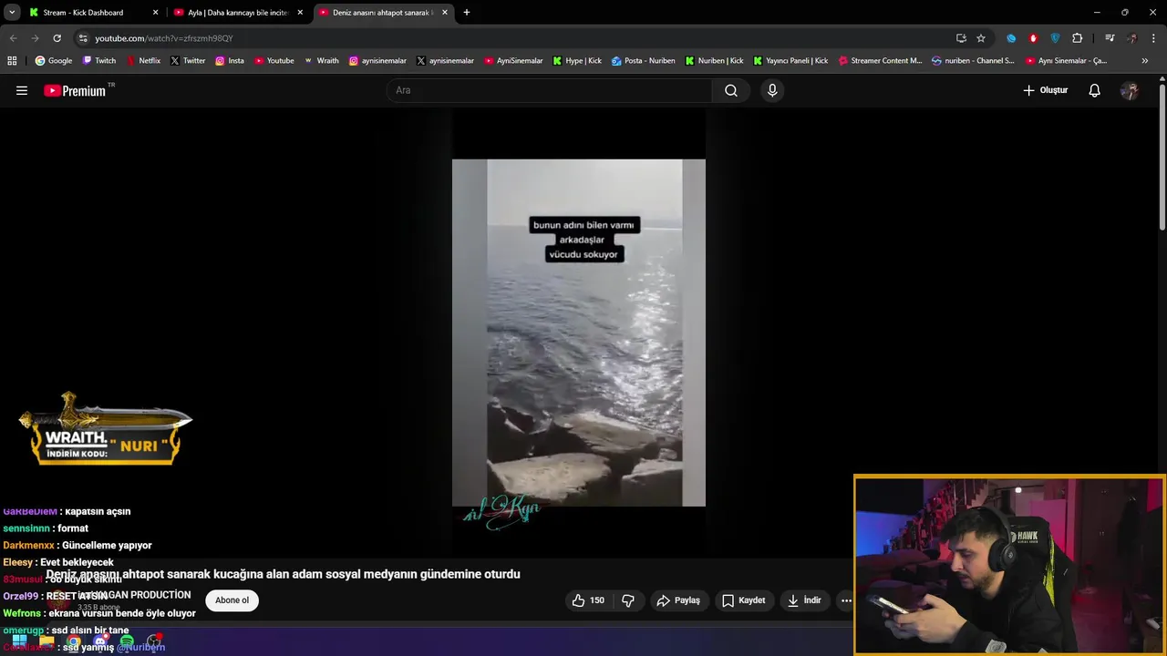
Task: Open Discord from the taskbar
Action: (x=100, y=642)
